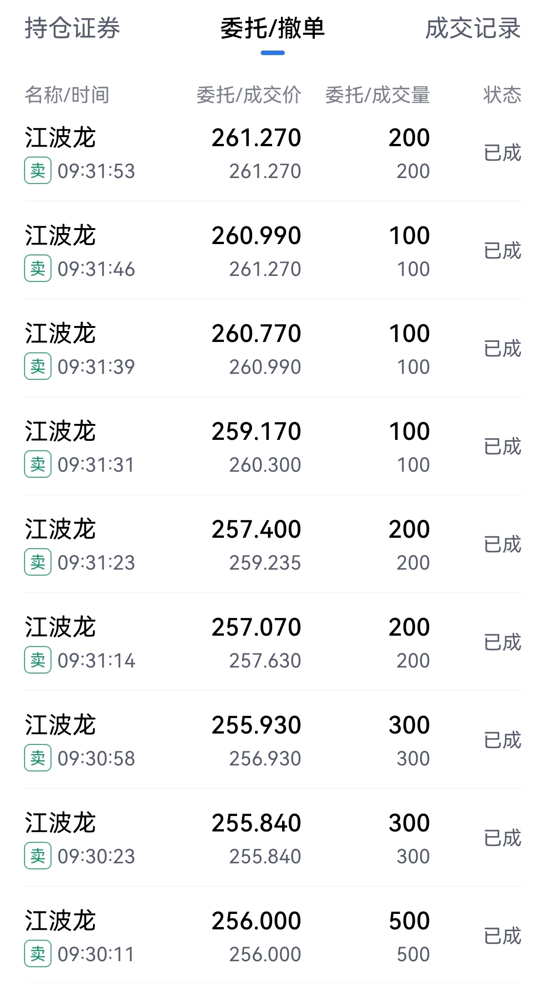Switch to the 持仓证券 tab
This screenshot has width=546, height=984.
click(x=72, y=28)
